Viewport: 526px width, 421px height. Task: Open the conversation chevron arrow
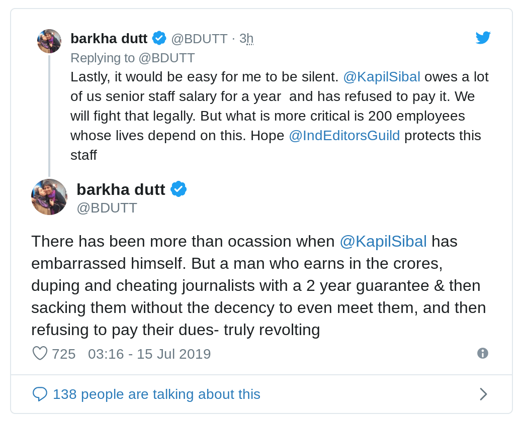(x=483, y=394)
